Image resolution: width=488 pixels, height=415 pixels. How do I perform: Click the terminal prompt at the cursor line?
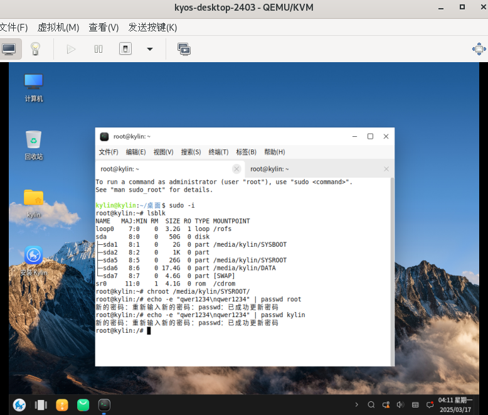point(123,331)
